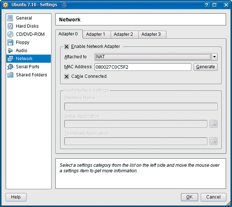Viewport: 232px width, 207px height.
Task: Open the Audio speaker icon
Action: (x=10, y=50)
